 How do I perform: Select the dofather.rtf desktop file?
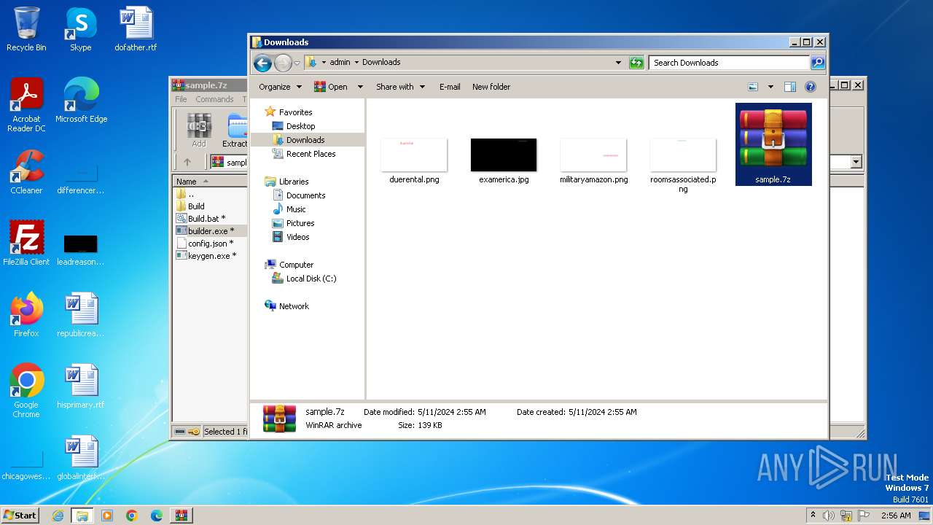pos(136,29)
